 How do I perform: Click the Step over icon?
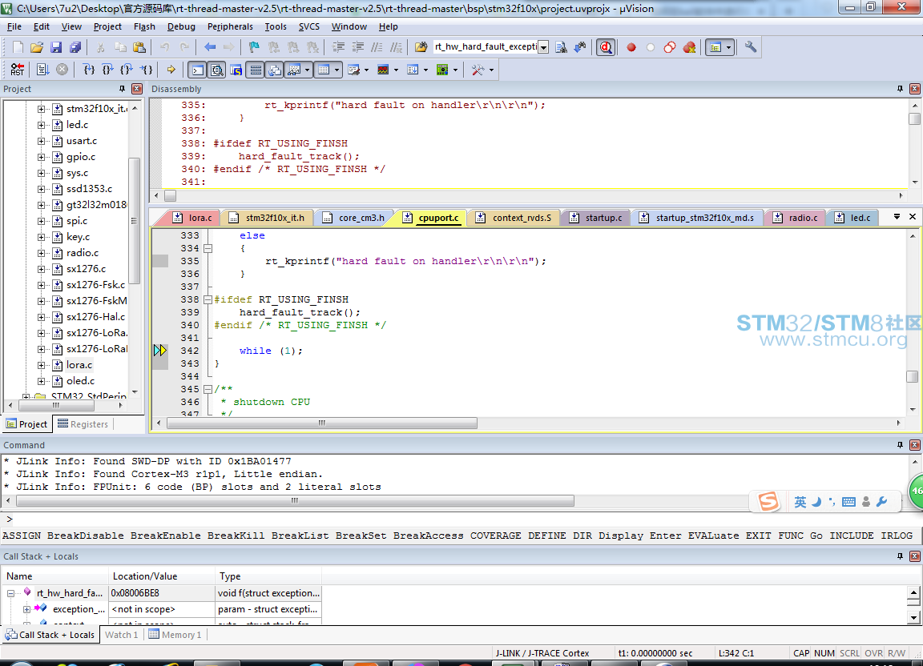[x=107, y=70]
